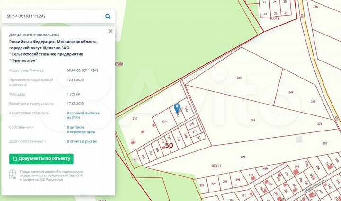Select parcel 349 on the map
Screen dimensions: 341x201
[x=291, y=92]
